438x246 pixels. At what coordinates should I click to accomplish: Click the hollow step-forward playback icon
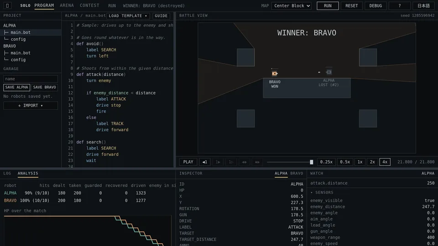point(231,162)
